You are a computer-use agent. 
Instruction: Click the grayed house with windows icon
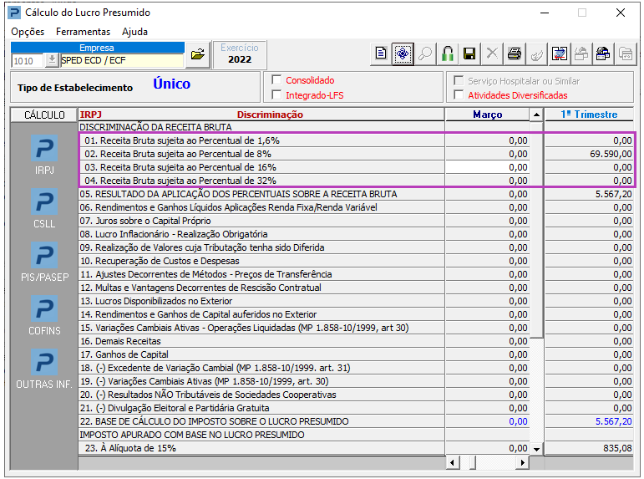[x=581, y=54]
